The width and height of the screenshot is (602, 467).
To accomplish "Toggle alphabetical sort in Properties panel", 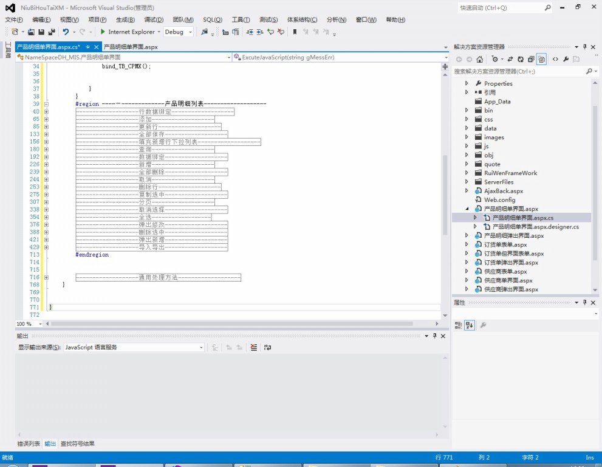I will pos(470,325).
